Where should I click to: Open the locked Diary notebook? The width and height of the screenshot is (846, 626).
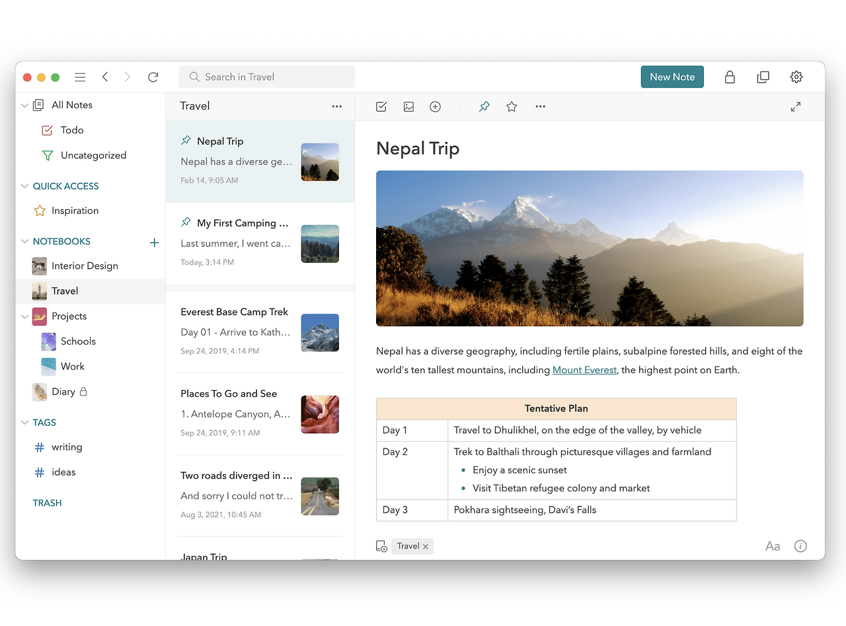(91, 392)
